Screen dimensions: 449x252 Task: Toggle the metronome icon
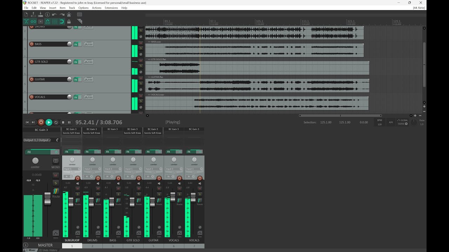[x=69, y=14]
